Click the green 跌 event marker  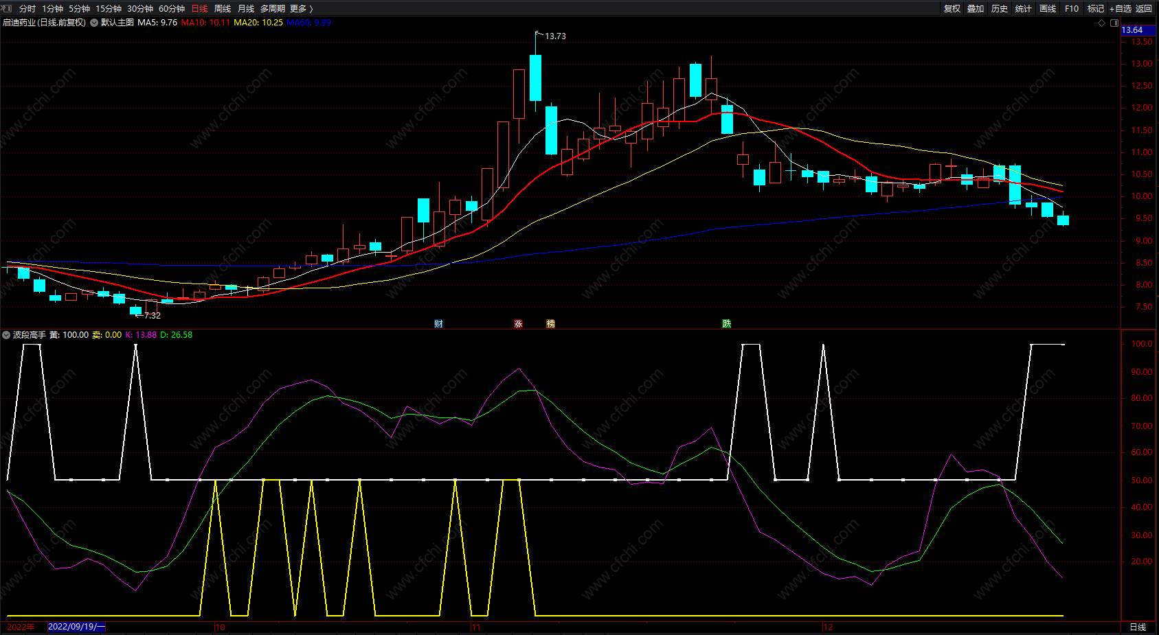click(x=726, y=324)
